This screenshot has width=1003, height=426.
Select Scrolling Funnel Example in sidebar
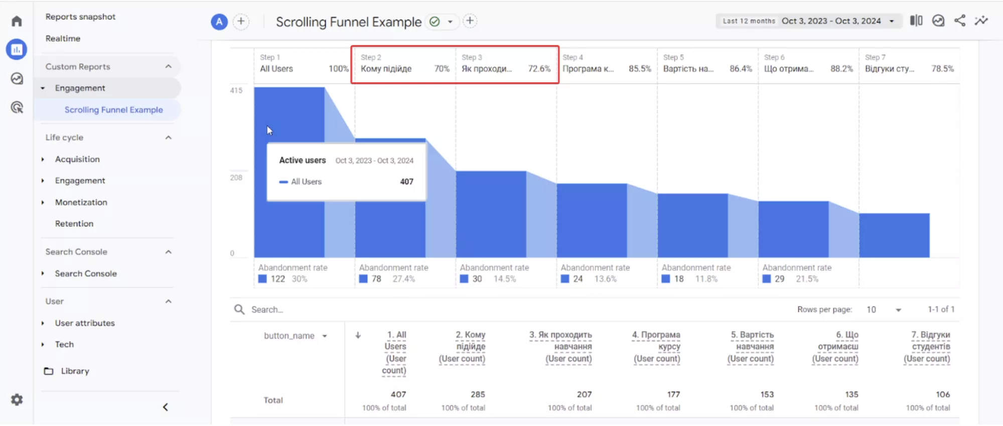point(113,110)
